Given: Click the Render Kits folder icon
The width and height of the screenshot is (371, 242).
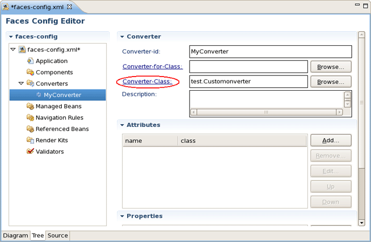Looking at the screenshot, I should pyautogui.click(x=30, y=140).
